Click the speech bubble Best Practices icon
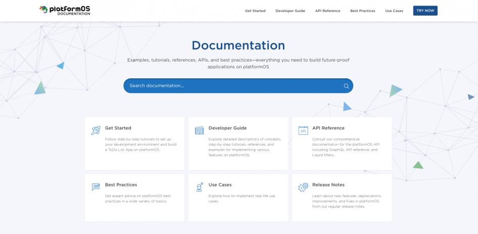The image size is (478, 234). coord(95,186)
